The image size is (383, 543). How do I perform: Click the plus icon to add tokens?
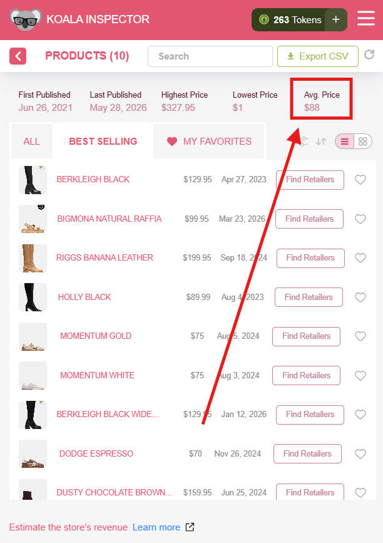336,20
